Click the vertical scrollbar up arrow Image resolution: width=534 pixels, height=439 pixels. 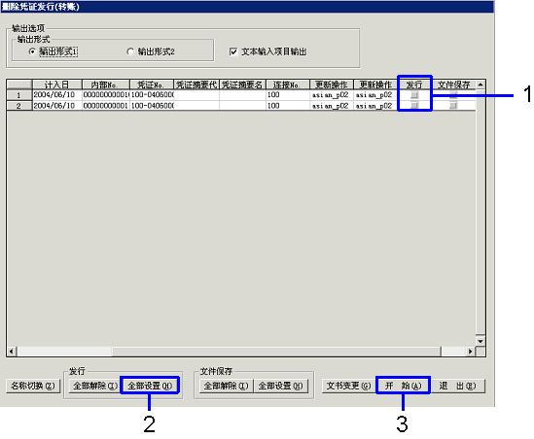coord(481,84)
